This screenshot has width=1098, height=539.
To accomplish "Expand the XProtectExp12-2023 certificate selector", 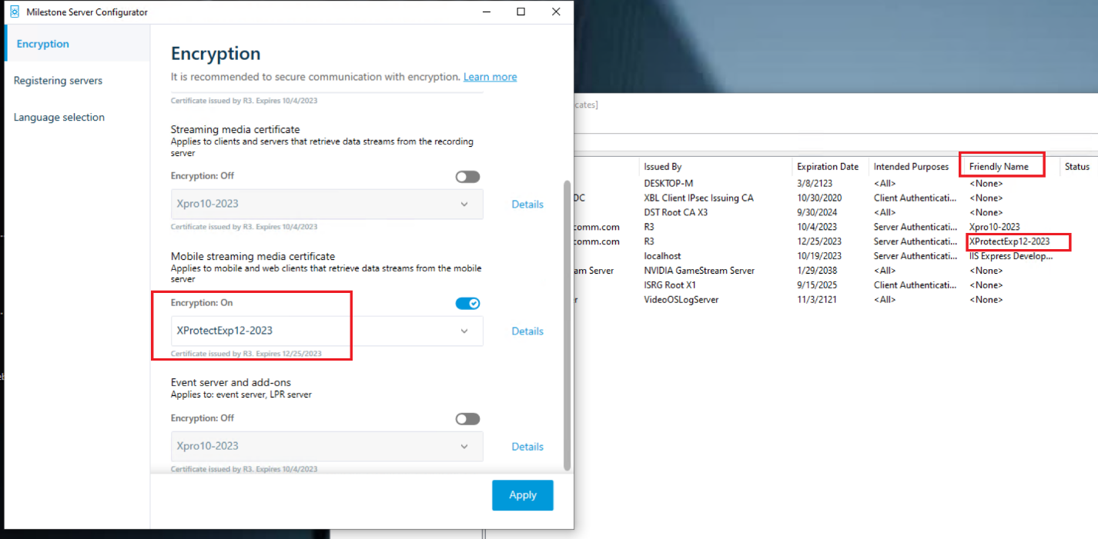I will (464, 331).
